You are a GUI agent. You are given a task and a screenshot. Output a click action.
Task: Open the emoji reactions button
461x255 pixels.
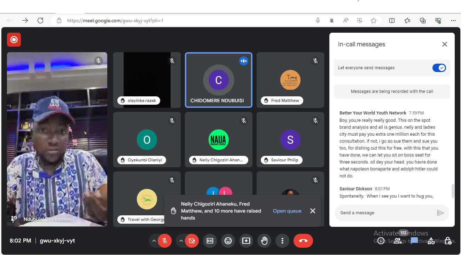coord(228,241)
